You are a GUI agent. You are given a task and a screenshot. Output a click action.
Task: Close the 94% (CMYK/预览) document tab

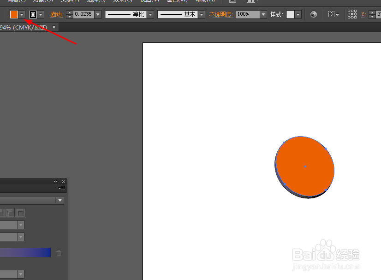[54, 27]
